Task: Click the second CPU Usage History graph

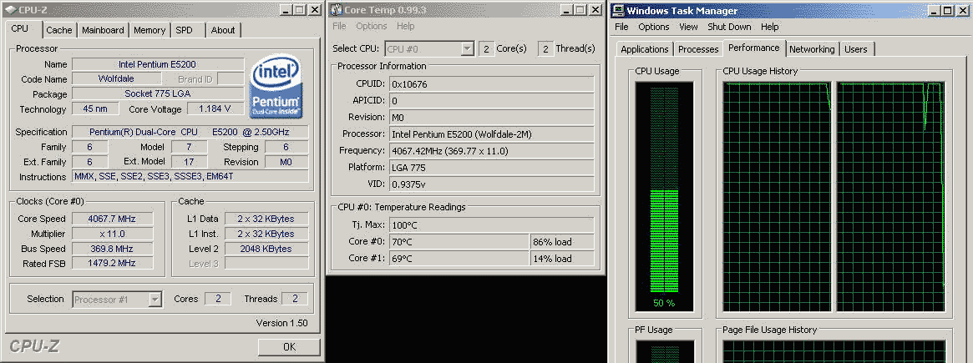Action: click(x=890, y=196)
